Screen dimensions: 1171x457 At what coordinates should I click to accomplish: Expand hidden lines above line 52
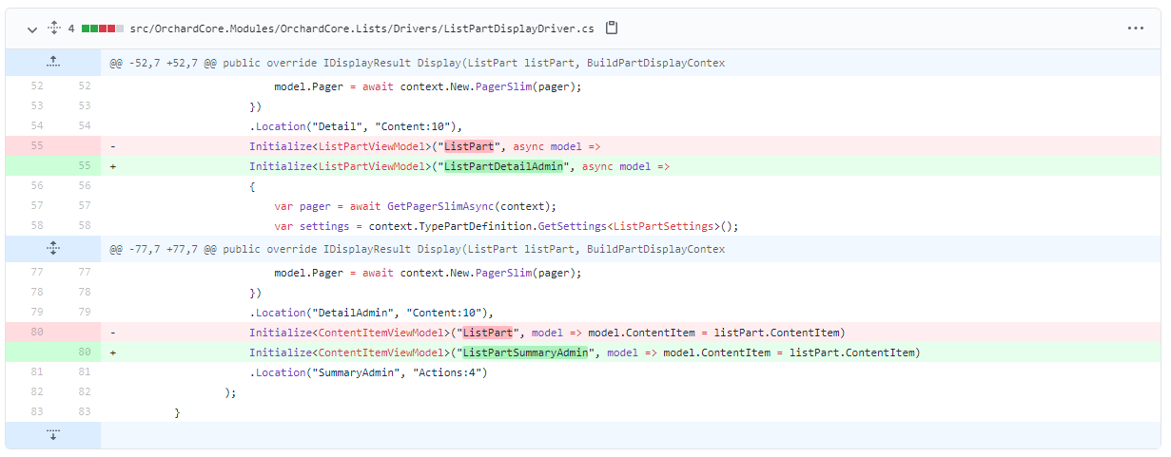pyautogui.click(x=53, y=63)
